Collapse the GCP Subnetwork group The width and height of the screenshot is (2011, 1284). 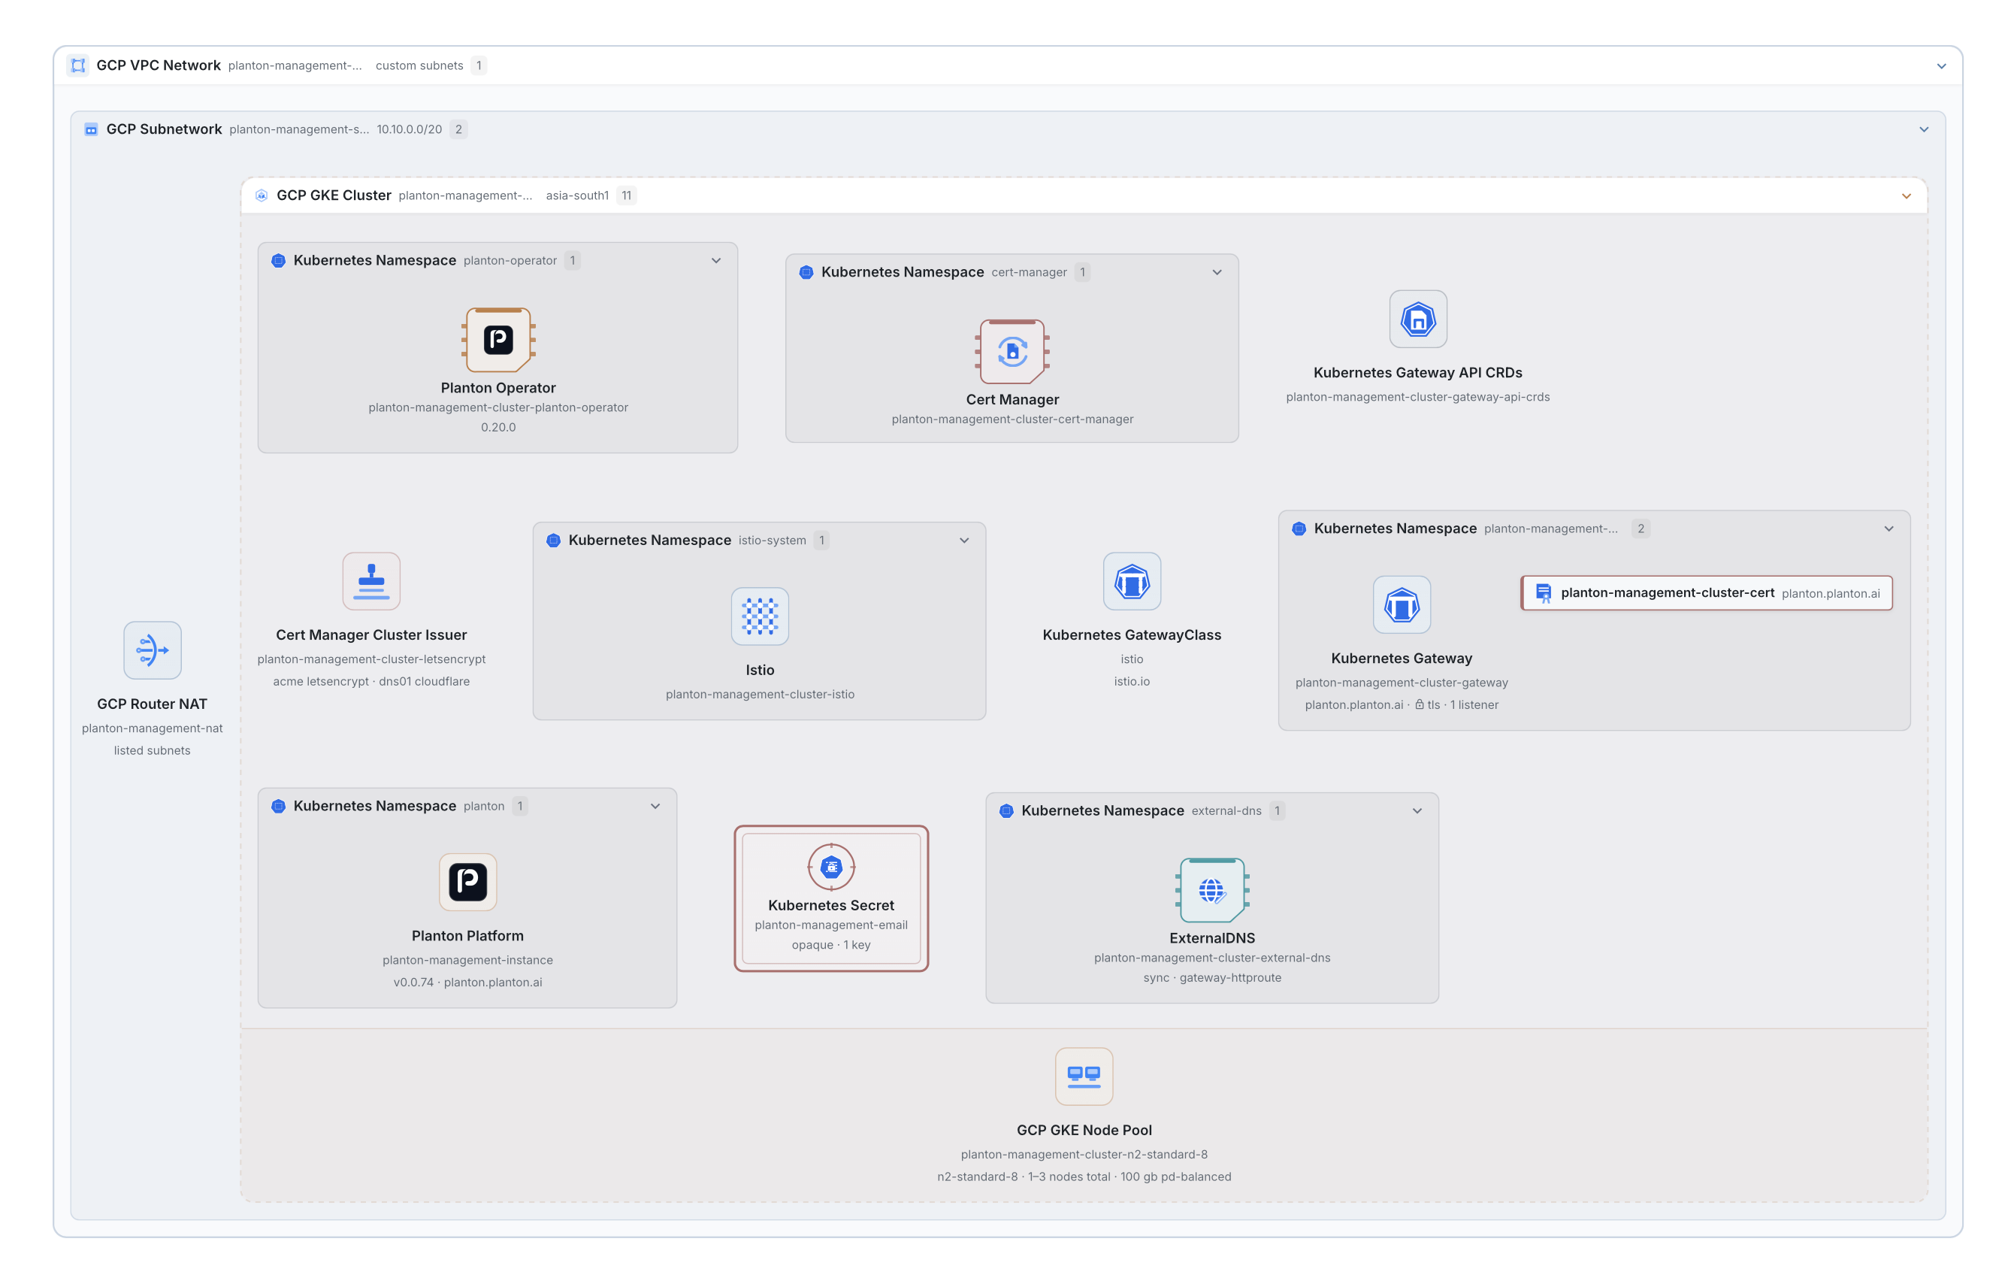coord(1923,129)
